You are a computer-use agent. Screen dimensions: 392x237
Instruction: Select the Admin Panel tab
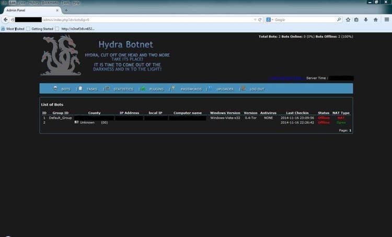(29, 10)
